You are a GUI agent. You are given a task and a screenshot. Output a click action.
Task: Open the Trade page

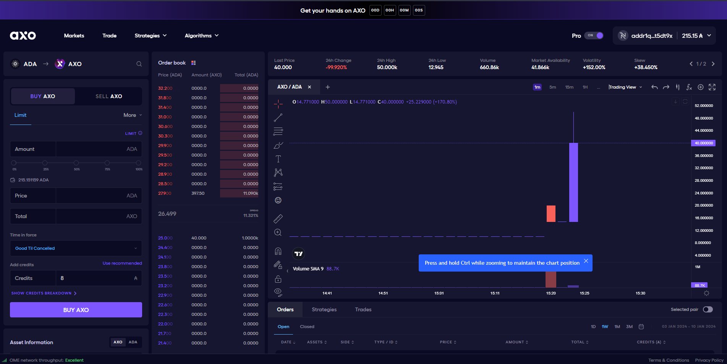[x=109, y=36]
